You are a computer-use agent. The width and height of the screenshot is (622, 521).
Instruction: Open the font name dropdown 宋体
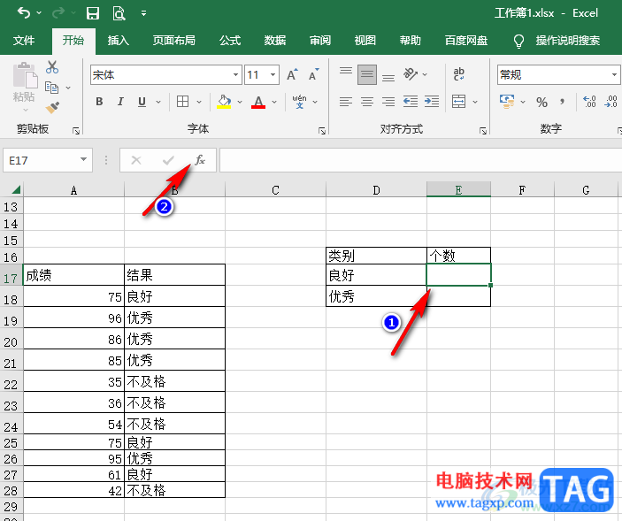(x=235, y=74)
